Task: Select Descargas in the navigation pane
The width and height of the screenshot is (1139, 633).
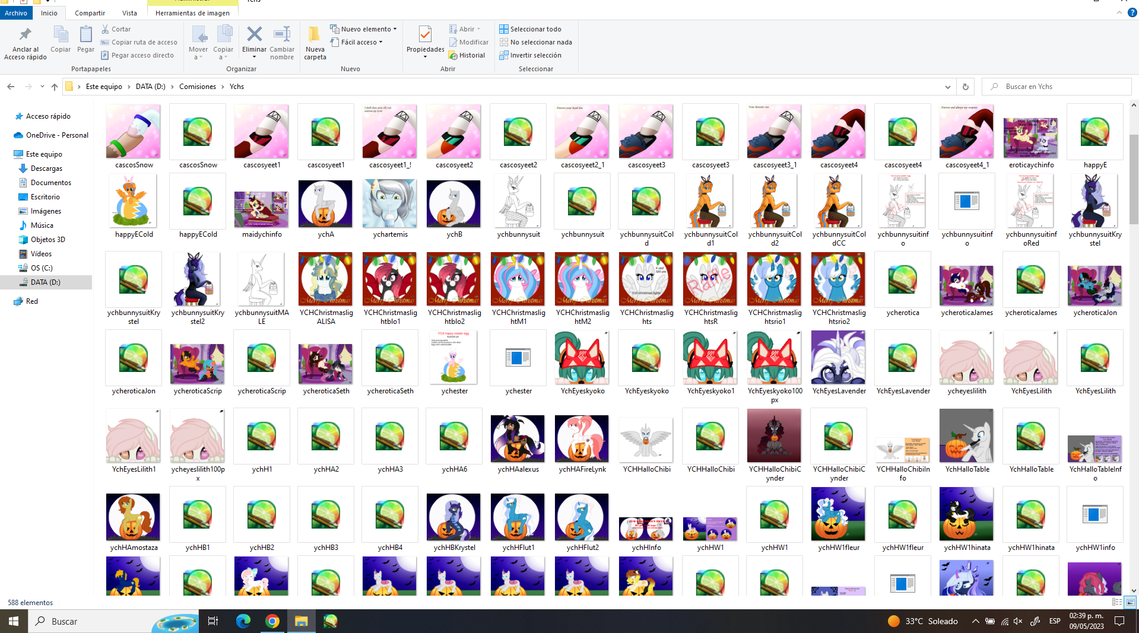Action: 46,168
